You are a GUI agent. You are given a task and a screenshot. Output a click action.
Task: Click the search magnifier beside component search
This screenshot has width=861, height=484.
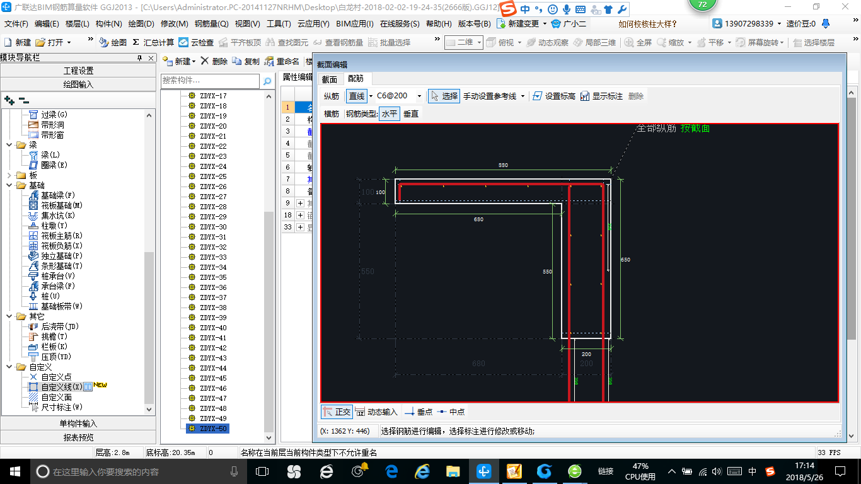[x=267, y=81]
